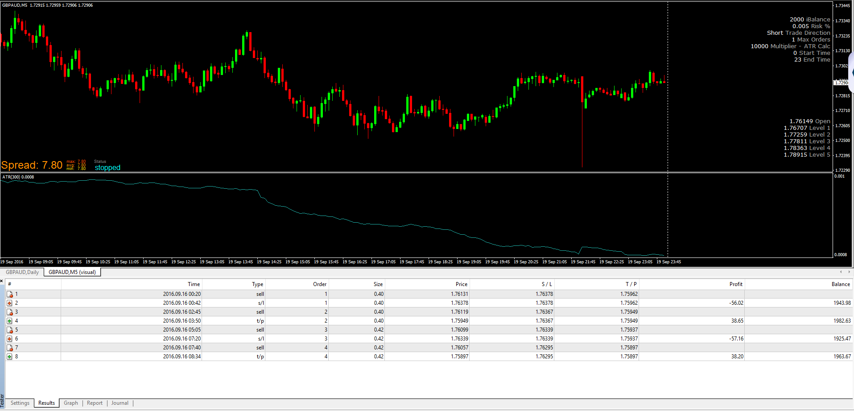Viewport: 854px width, 411px height.
Task: Switch to the GBPAUD,Daily chart tab
Action: tap(22, 272)
